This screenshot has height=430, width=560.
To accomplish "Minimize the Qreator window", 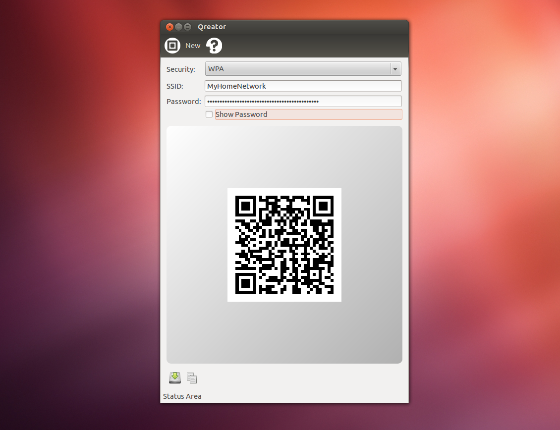I will [x=178, y=27].
